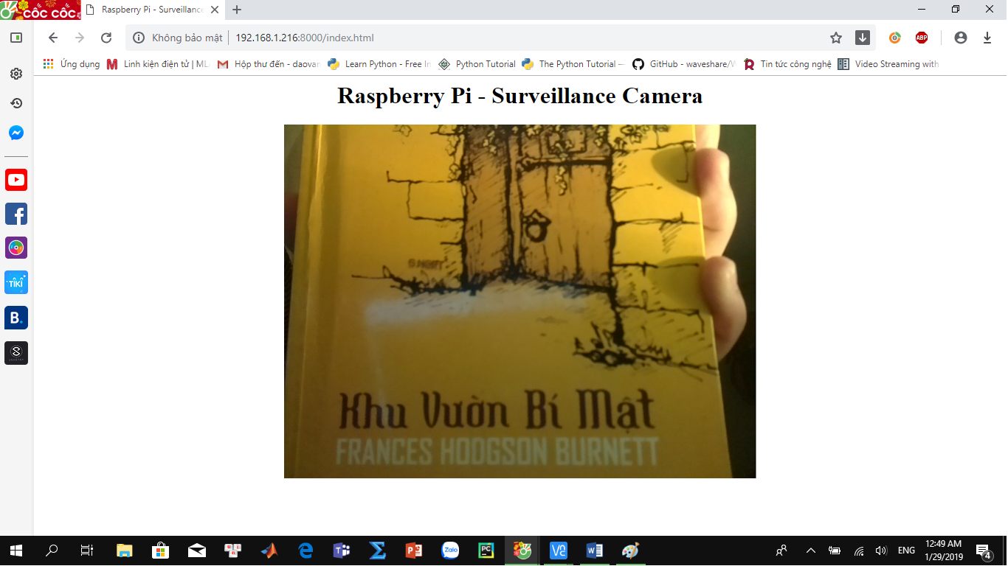Open the Learn Python - Free bookmark
Screen dimensions: 1008x566
coord(380,64)
